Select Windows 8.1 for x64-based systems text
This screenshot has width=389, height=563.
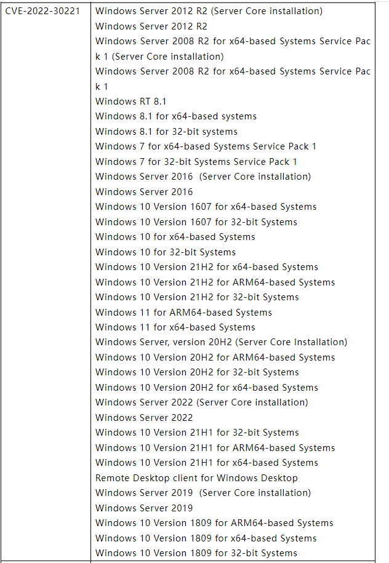point(176,117)
